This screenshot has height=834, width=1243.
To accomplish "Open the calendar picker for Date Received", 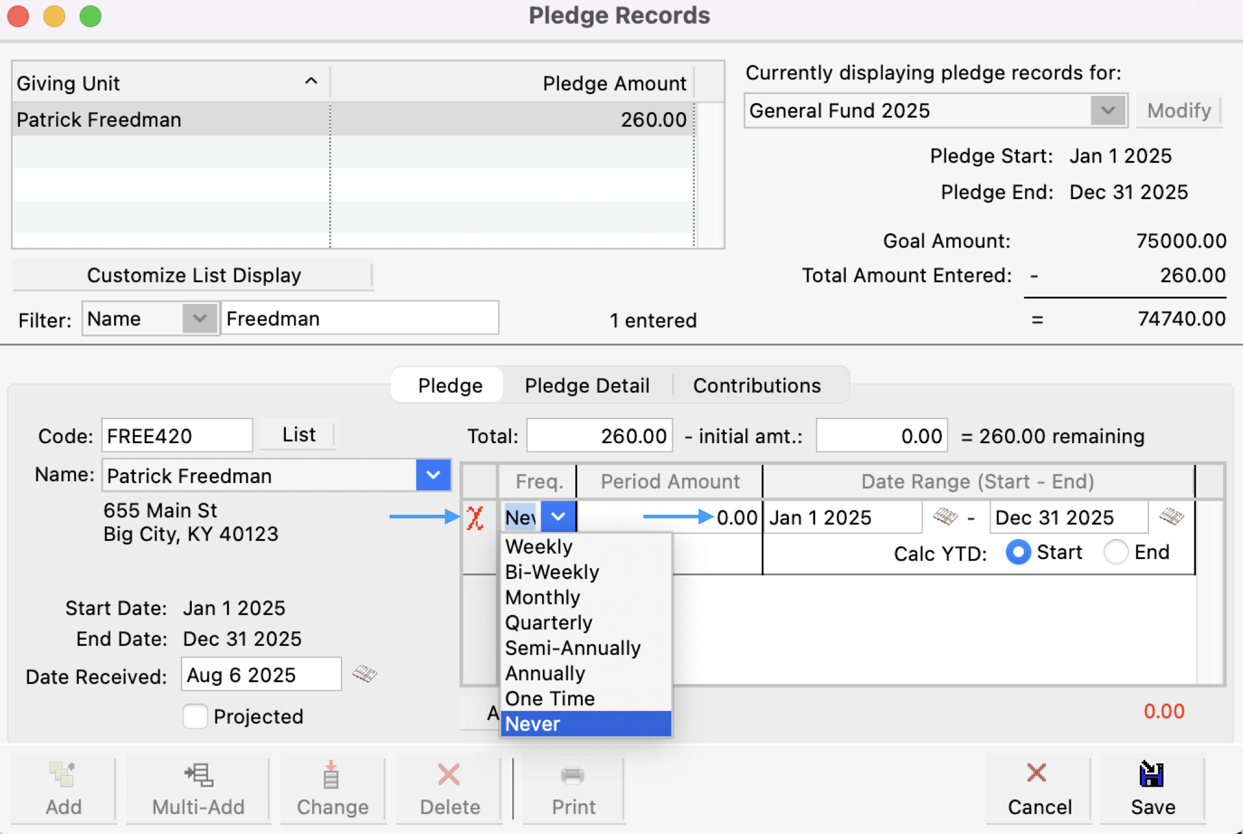I will point(366,674).
